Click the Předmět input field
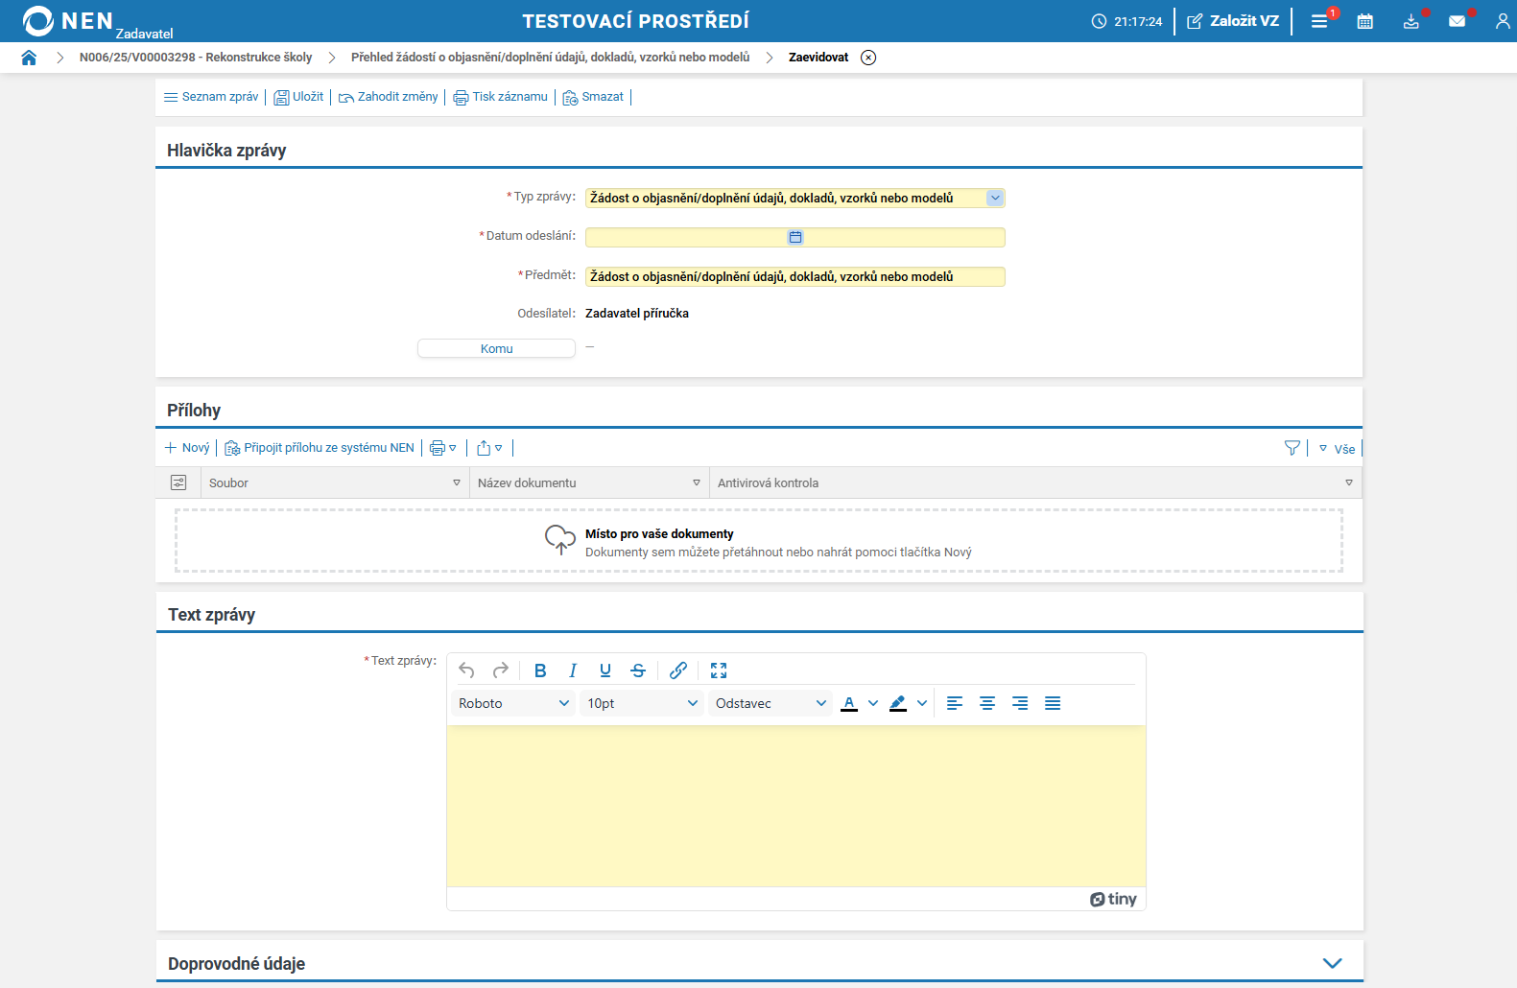The height and width of the screenshot is (988, 1517). click(x=794, y=276)
